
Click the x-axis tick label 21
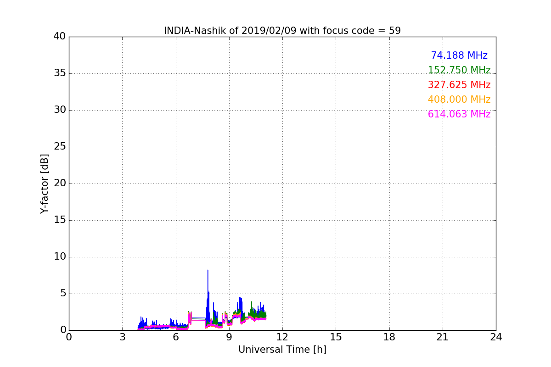coord(443,337)
